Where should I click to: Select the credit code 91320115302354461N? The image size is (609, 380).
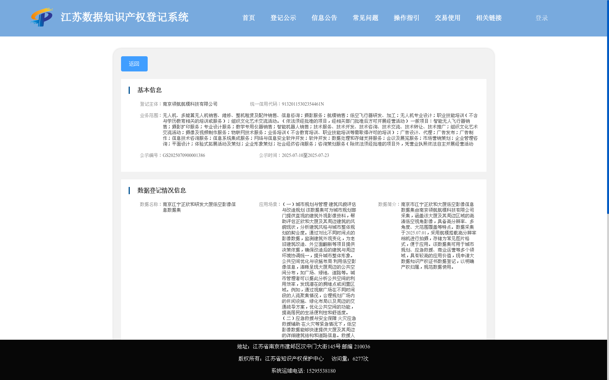303,104
